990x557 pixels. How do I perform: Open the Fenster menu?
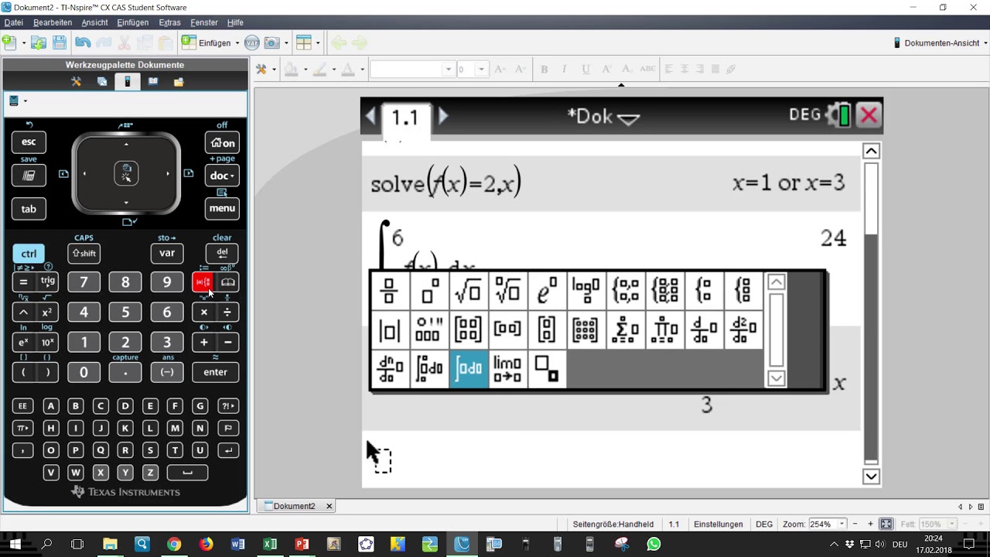tap(204, 22)
